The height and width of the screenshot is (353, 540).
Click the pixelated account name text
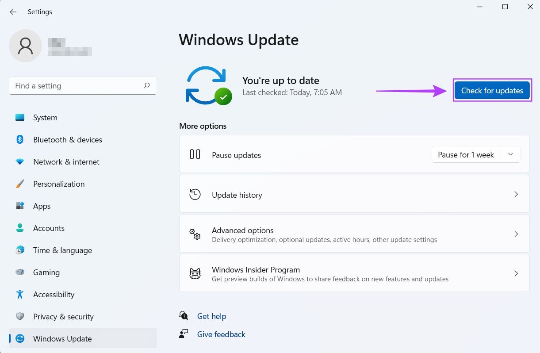coord(70,47)
